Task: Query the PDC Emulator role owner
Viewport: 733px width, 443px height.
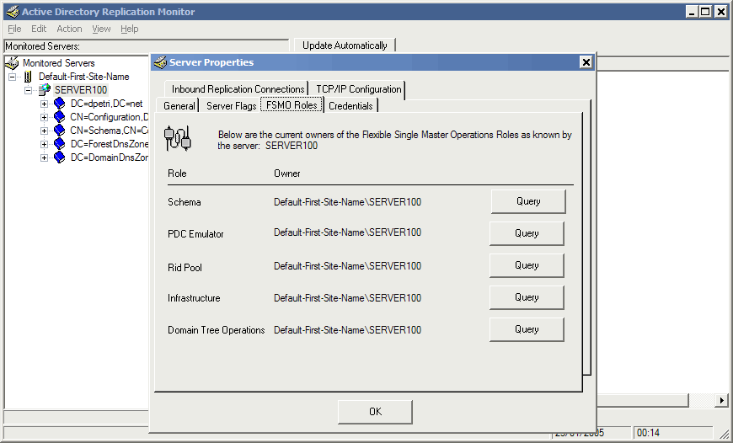Action: 527,233
